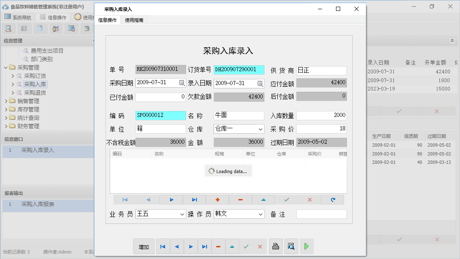Screen dimensions: 460x259
Task: Confirm changes with the green checkmark icon
Action: [286, 199]
